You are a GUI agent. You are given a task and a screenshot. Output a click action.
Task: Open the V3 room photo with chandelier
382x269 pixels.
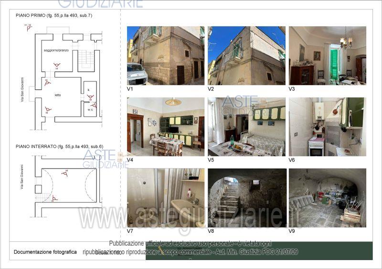[x=327, y=55]
